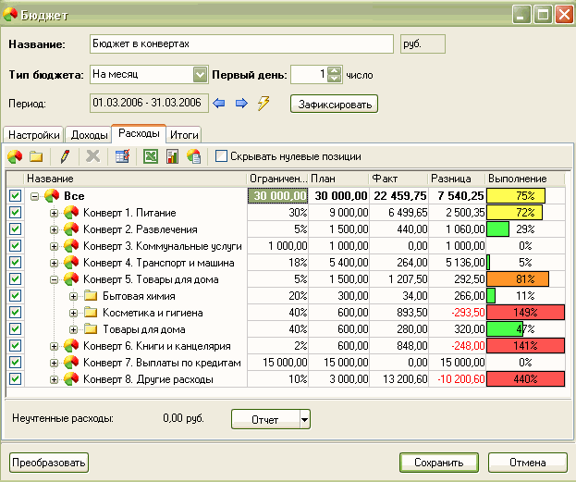Click the add budget item pie-chart toolbar icon
Screen dimensions: 576x482
pos(15,156)
